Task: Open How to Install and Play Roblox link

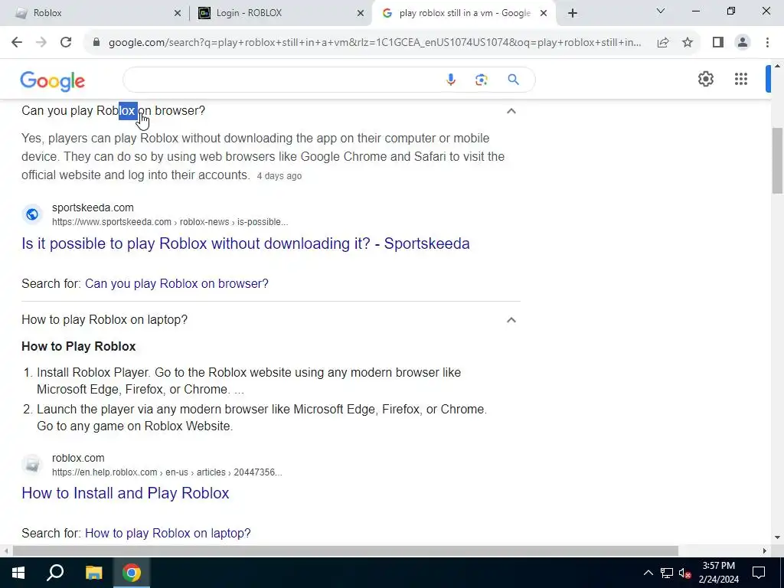Action: 126,493
